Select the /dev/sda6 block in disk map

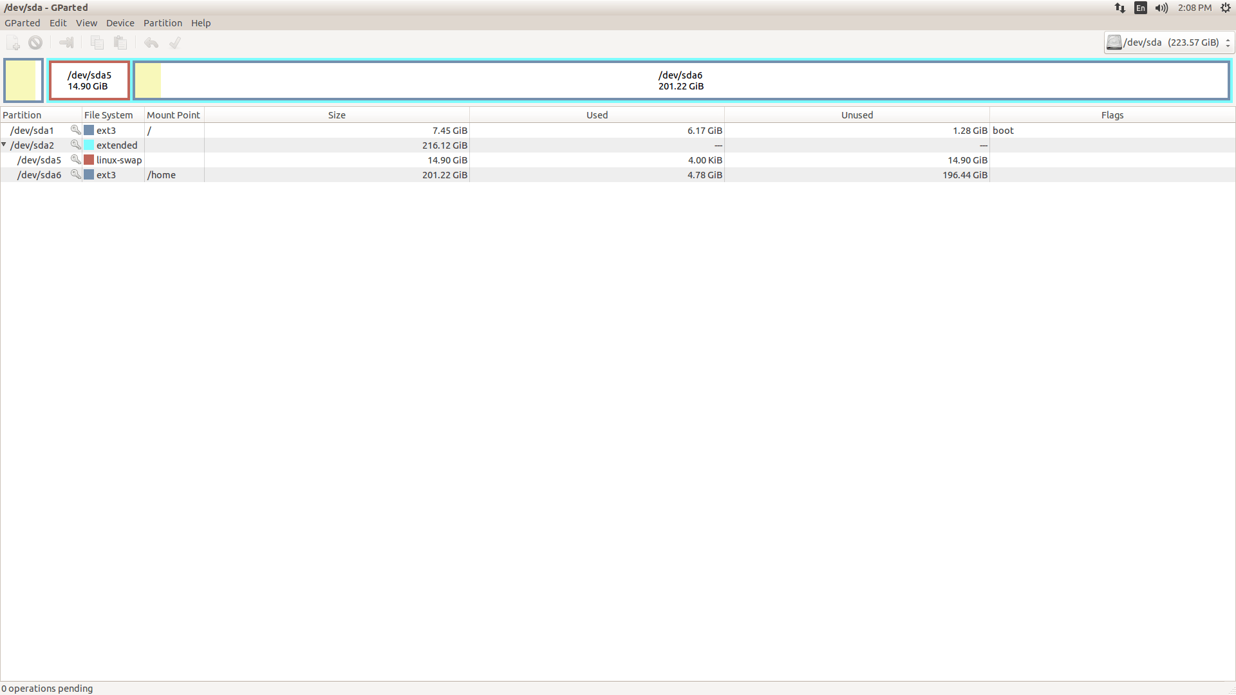click(x=681, y=80)
